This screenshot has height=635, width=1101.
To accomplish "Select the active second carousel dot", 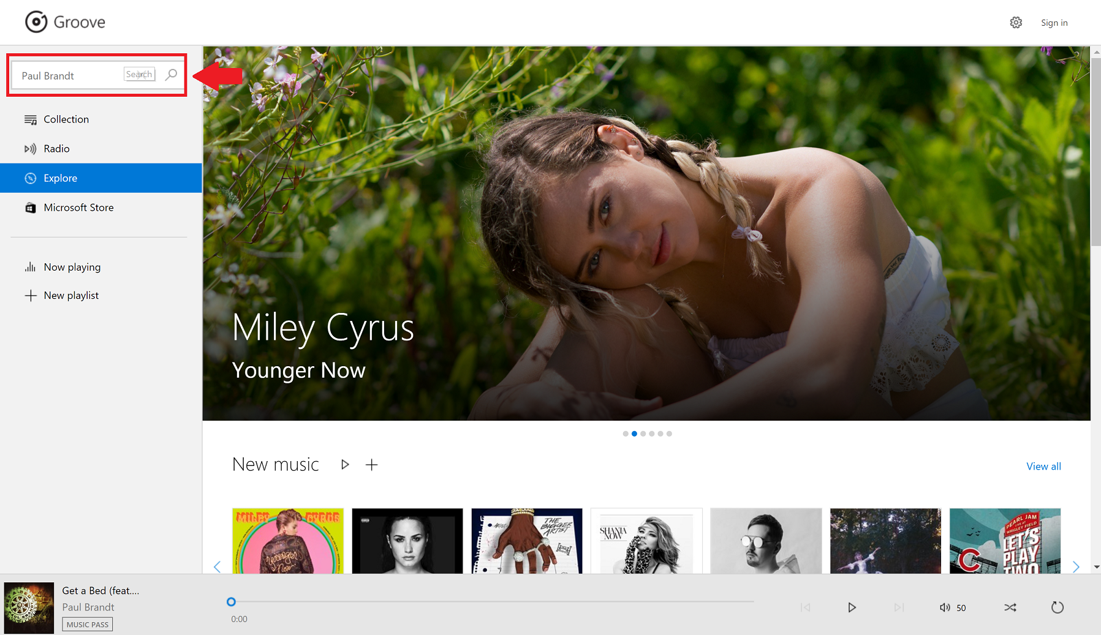I will (634, 434).
